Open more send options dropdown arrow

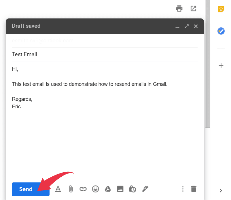(x=45, y=189)
